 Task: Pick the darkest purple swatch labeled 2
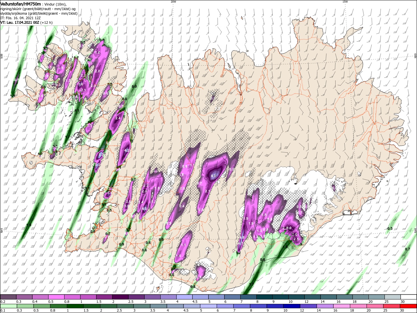point(120,297)
